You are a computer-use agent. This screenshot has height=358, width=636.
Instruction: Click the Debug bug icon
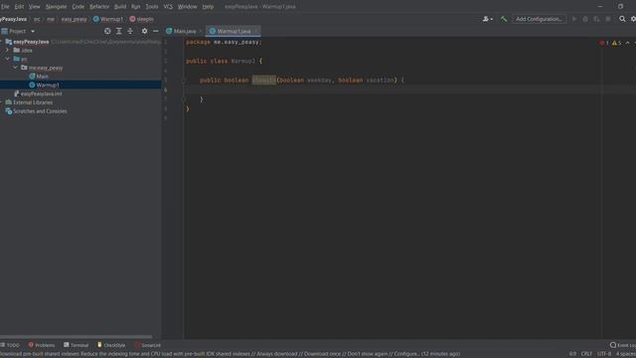(585, 19)
